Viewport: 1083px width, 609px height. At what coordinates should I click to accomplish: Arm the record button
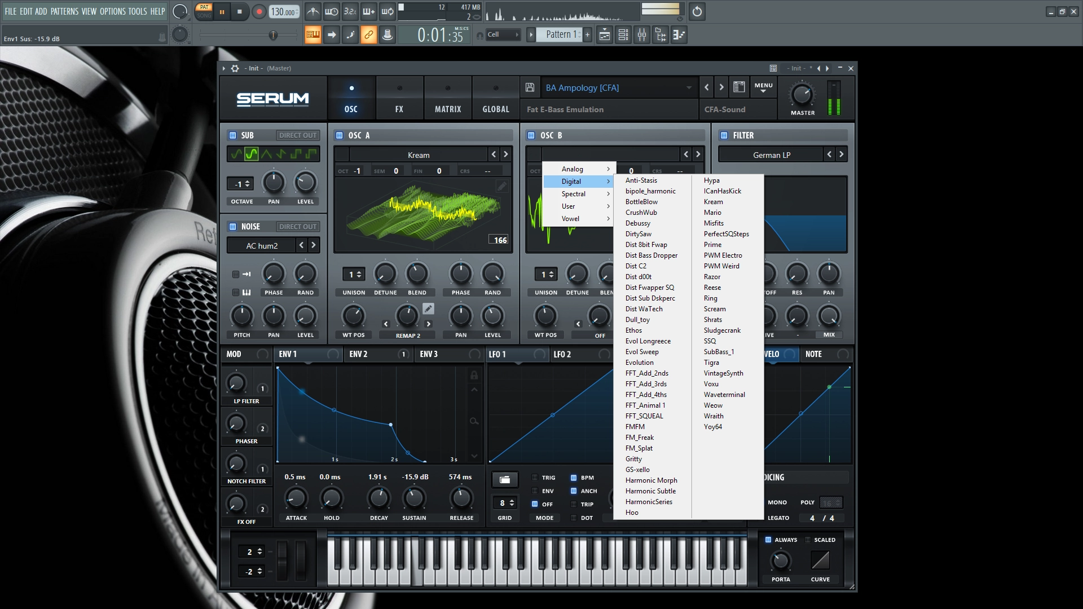point(259,11)
